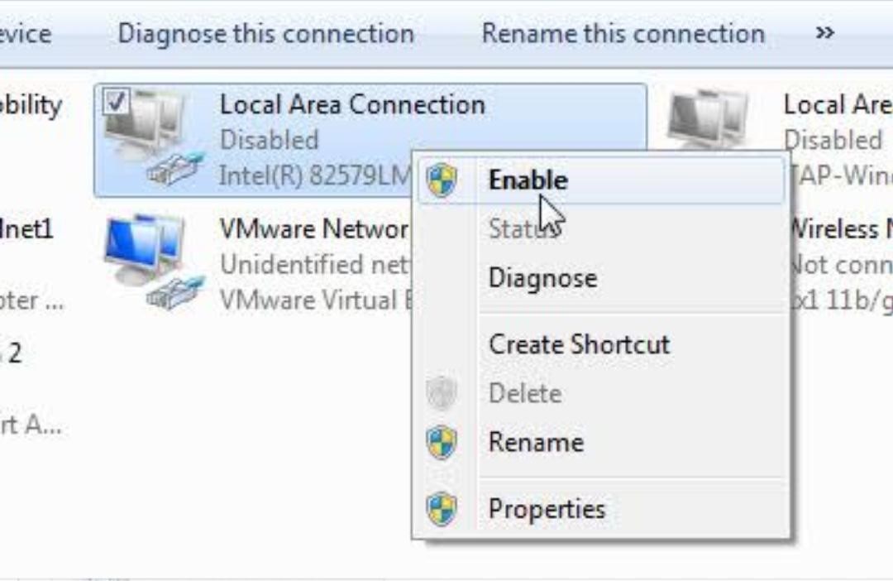Choose Diagnose from the context menu

point(543,278)
